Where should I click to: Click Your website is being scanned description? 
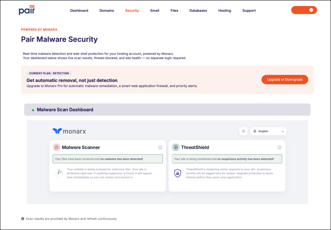110,173
